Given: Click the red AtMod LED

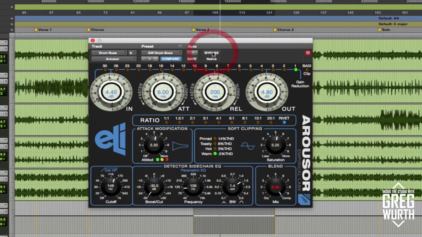Looking at the screenshot, I should [166, 160].
